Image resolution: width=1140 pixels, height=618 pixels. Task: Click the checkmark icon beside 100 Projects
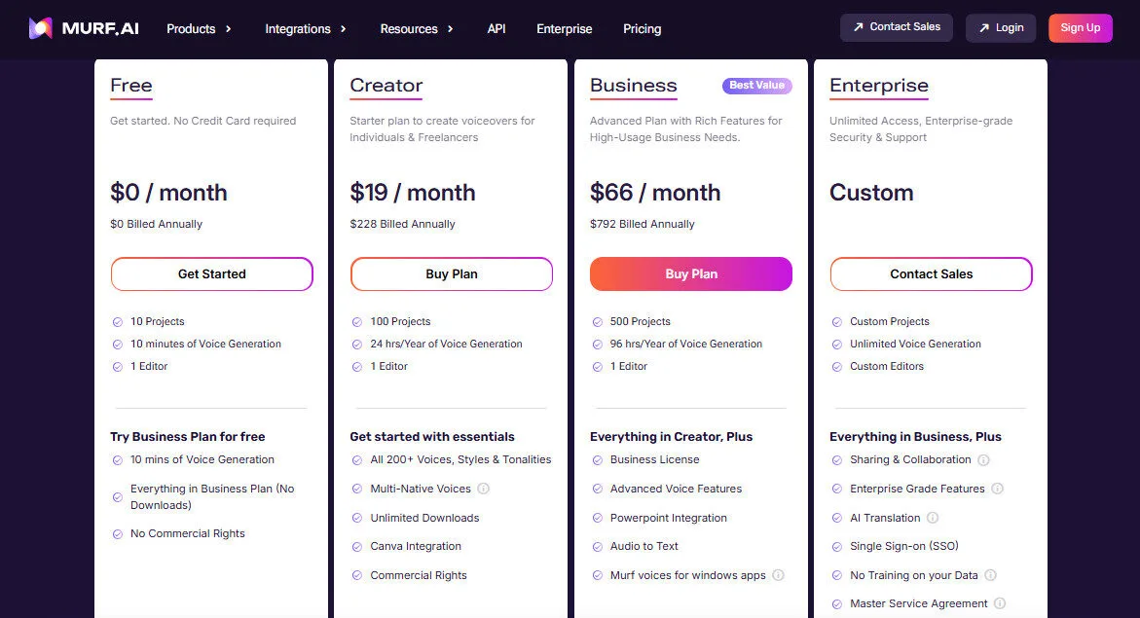357,321
